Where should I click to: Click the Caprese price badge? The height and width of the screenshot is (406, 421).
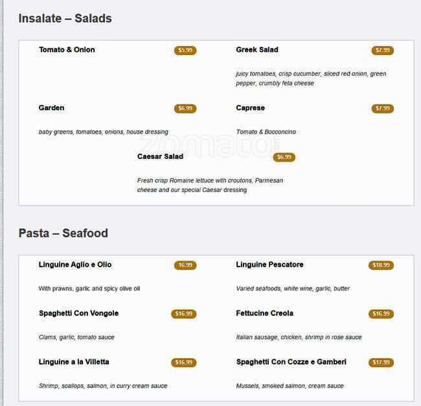coord(382,109)
